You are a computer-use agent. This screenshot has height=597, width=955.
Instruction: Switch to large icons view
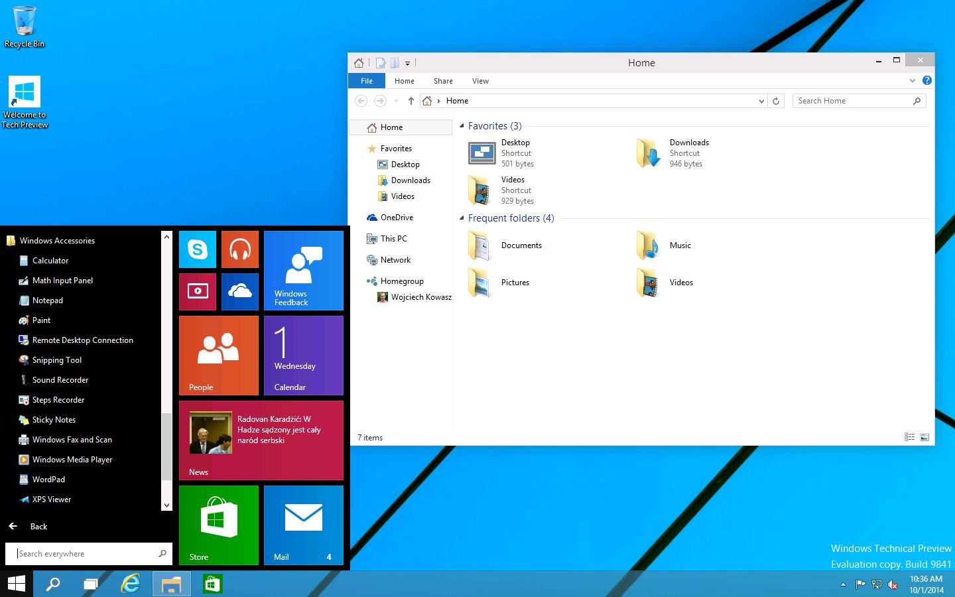(924, 437)
